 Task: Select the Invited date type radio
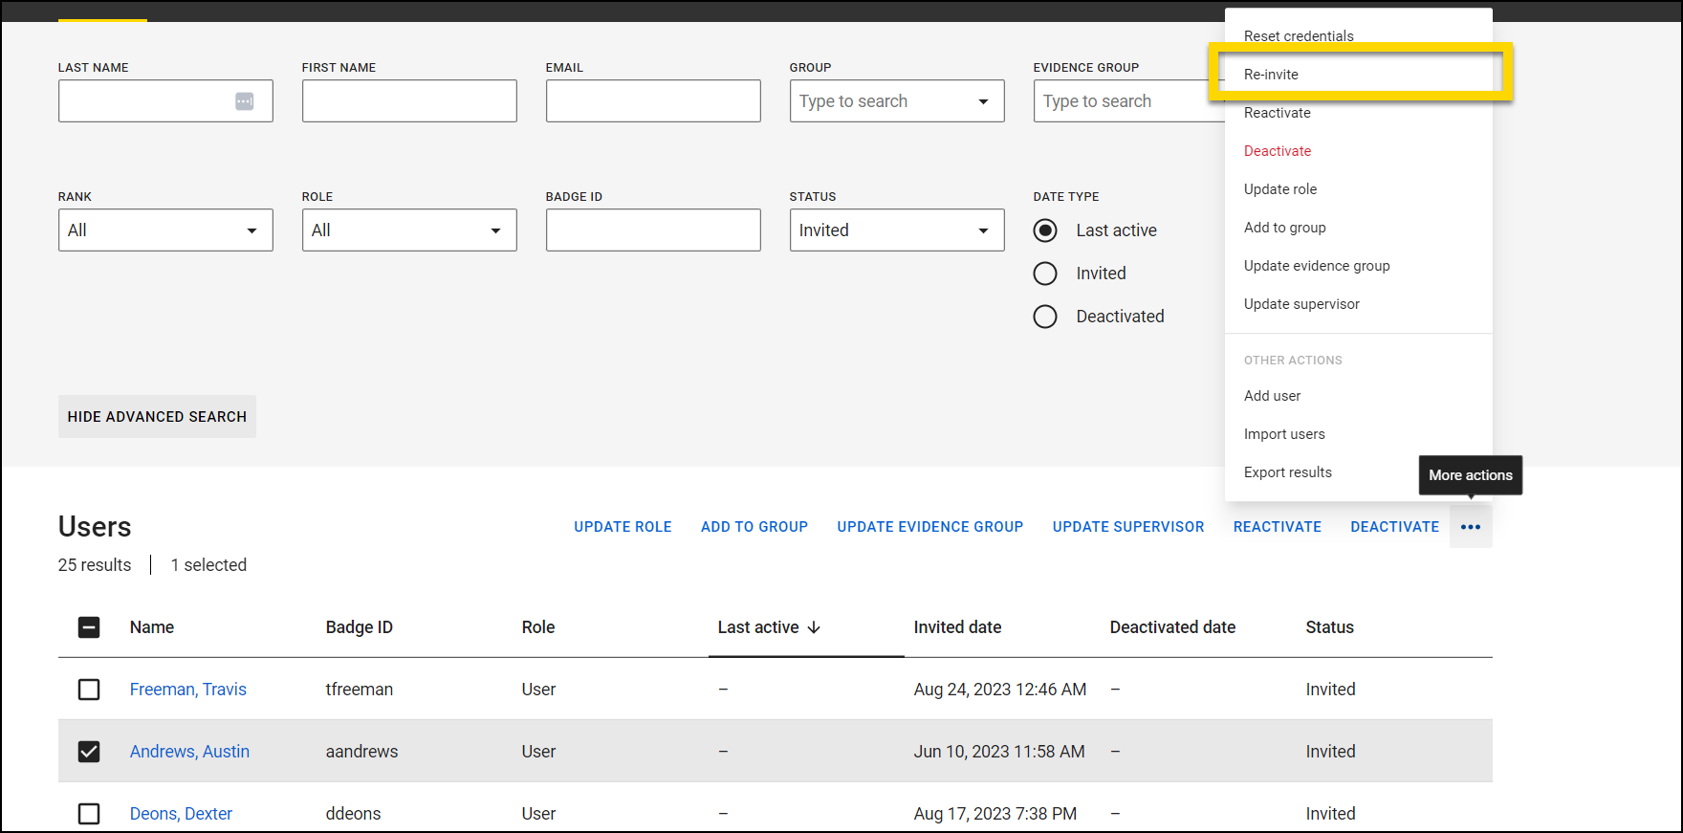coord(1045,274)
